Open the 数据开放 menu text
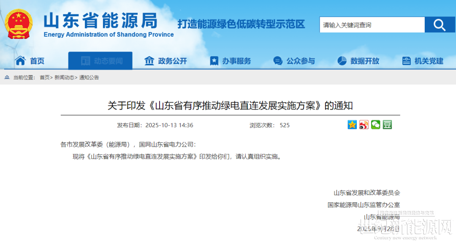The image size is (456, 242). coord(365,61)
